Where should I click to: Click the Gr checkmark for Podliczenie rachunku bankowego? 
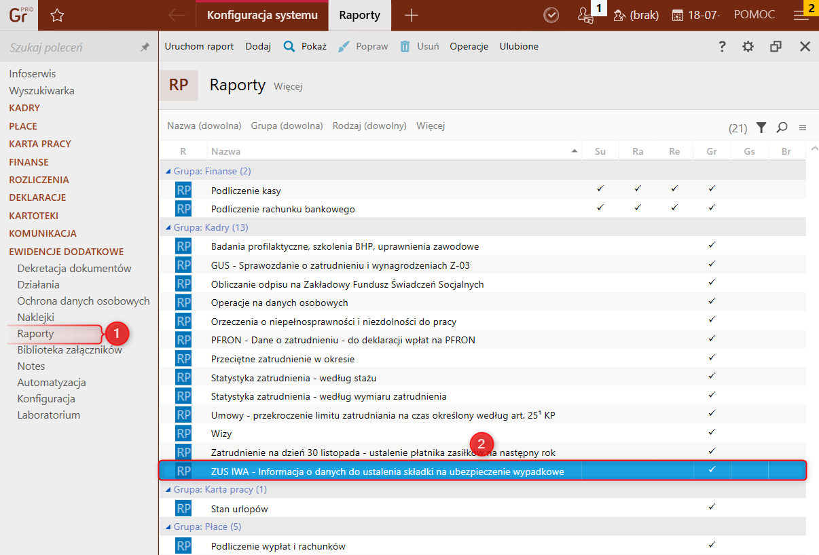[712, 208]
